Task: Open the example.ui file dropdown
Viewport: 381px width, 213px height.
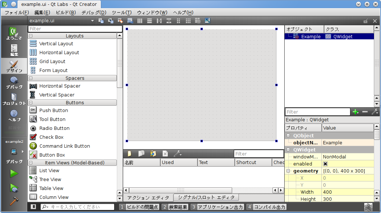Action: (92, 21)
